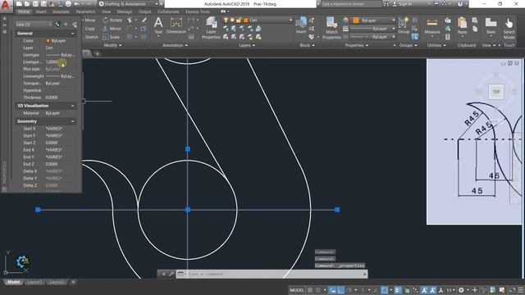Open the Drafting & Annotation workspace dropdown
525x295 pixels.
[x=128, y=4]
